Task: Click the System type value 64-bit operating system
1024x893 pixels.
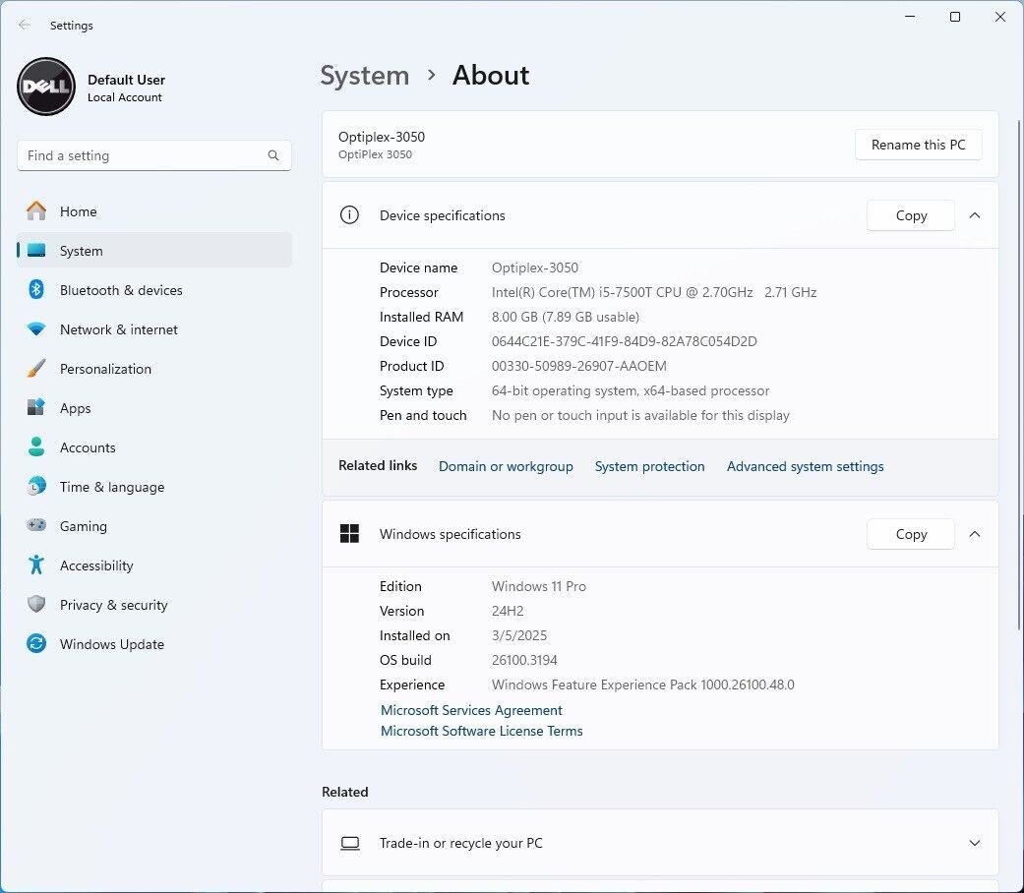Action: click(x=631, y=390)
